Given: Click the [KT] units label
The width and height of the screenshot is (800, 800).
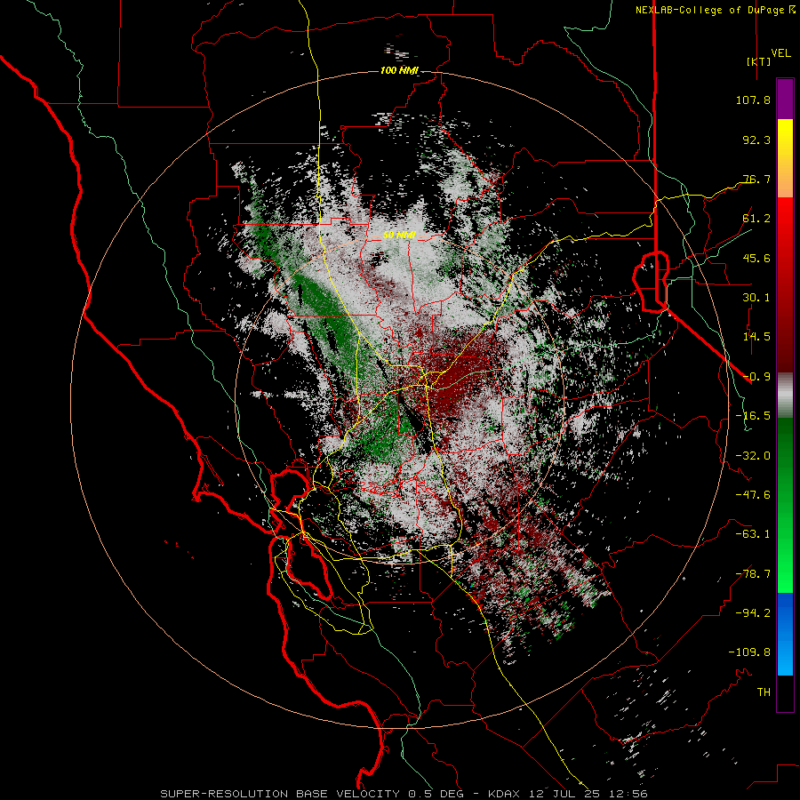Looking at the screenshot, I should click(x=758, y=61).
